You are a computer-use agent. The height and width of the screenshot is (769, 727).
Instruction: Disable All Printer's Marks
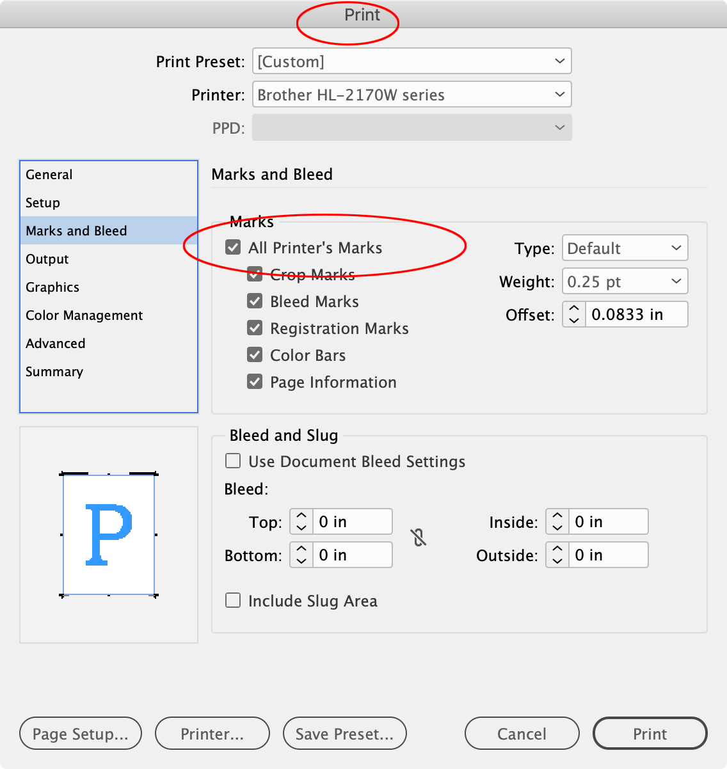pos(232,247)
